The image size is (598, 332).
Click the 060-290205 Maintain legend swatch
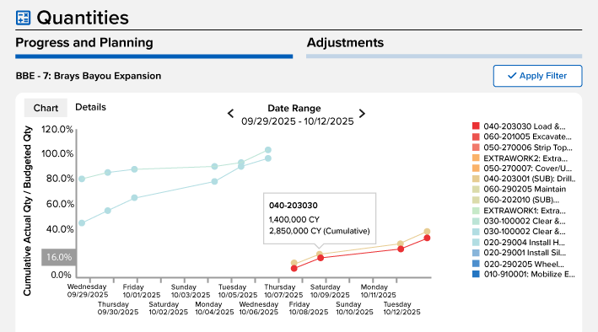(476, 189)
